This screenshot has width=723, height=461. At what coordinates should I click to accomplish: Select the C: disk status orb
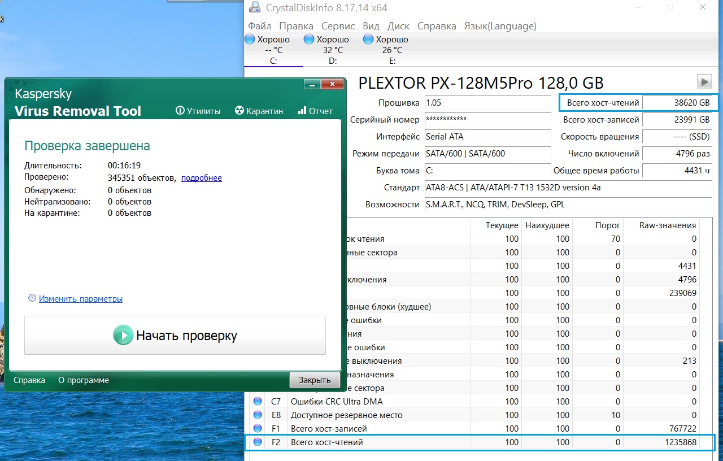pos(250,40)
